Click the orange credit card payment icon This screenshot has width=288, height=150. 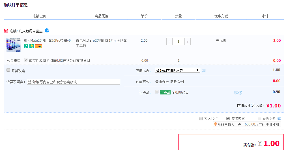[x=38, y=46]
